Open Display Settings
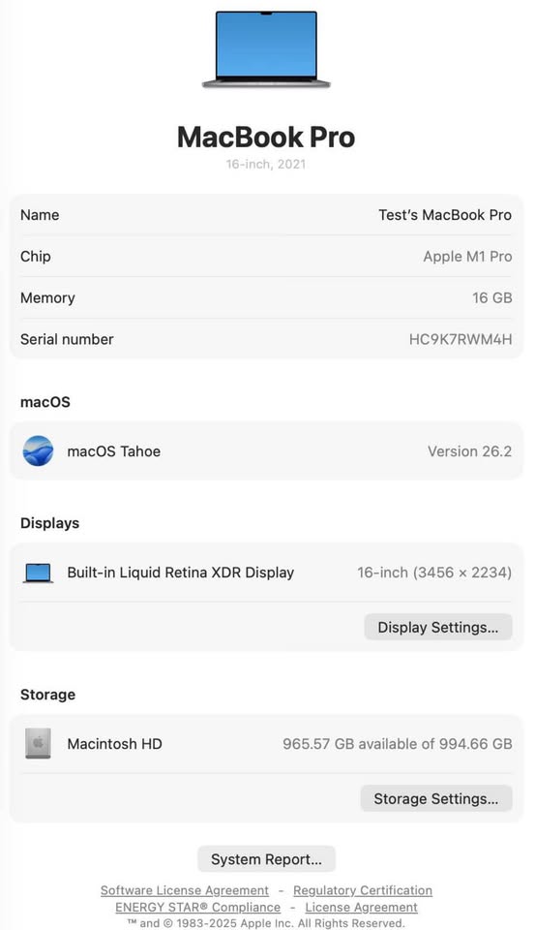Viewport: 535px width, 930px height. tap(438, 627)
